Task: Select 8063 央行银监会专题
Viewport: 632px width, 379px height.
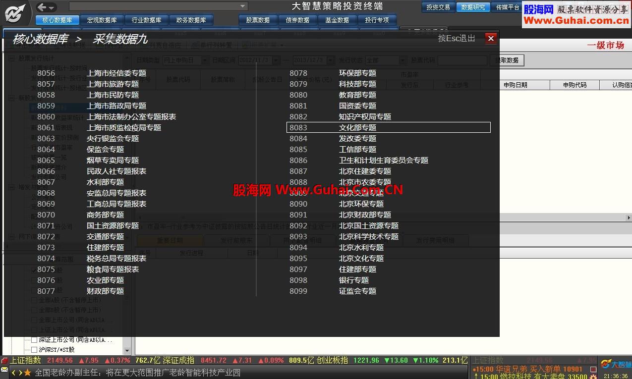Action: pyautogui.click(x=88, y=138)
